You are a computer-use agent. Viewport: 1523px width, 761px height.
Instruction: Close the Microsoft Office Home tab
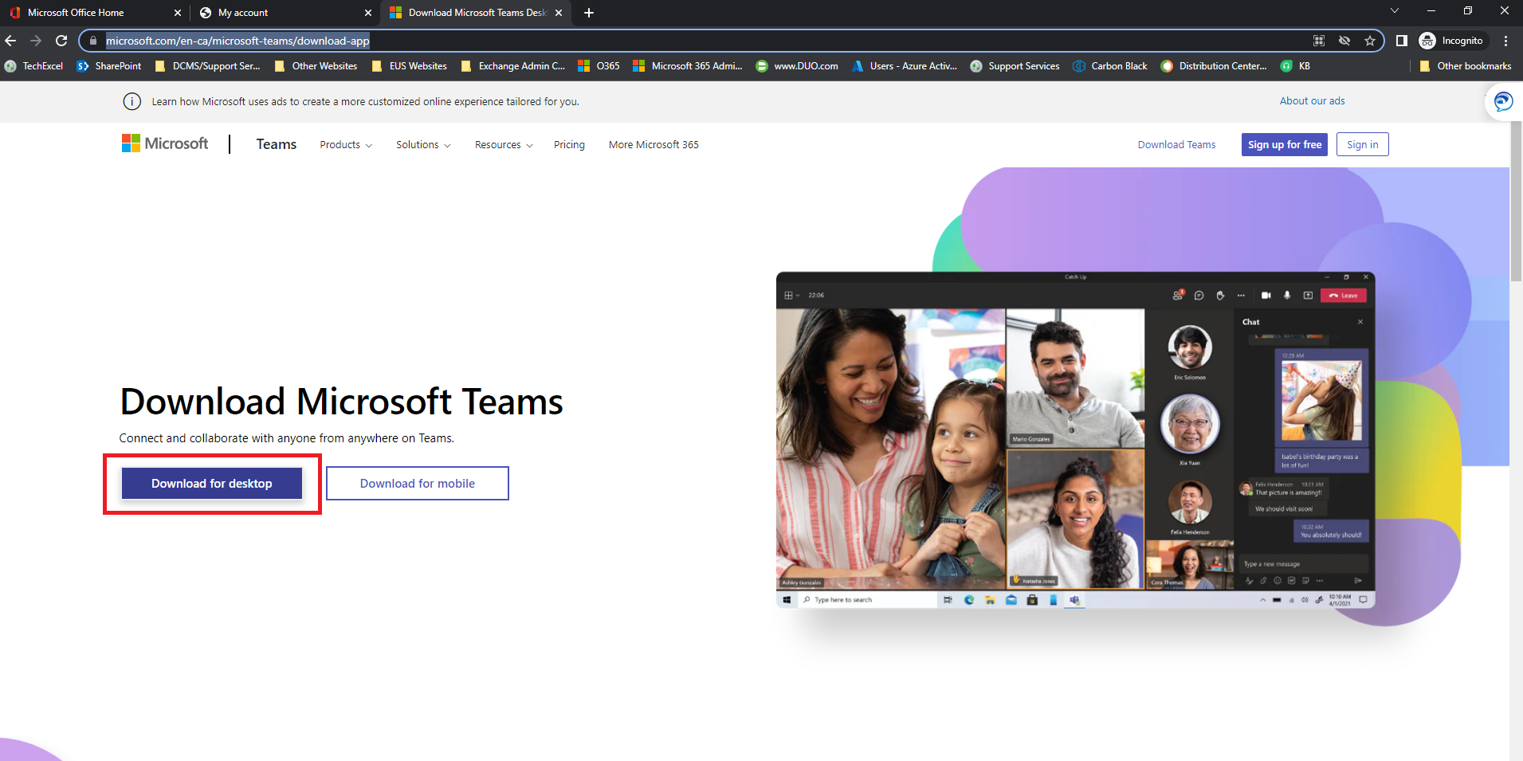(x=177, y=13)
